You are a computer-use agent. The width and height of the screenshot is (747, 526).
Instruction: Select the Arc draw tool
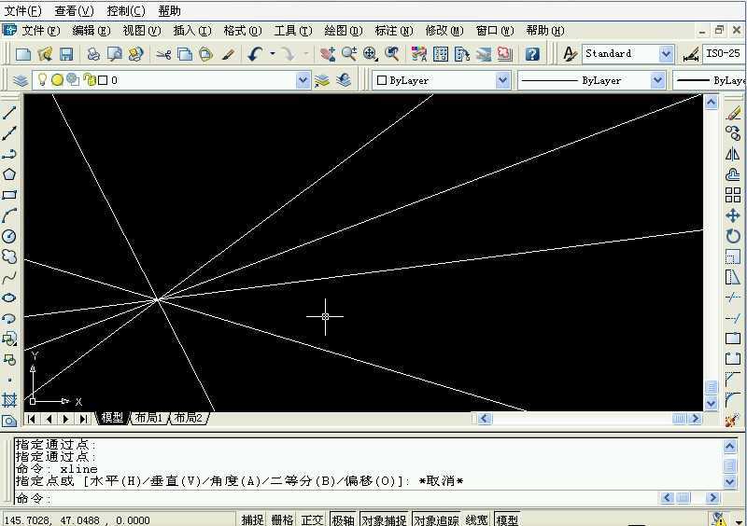click(x=9, y=215)
